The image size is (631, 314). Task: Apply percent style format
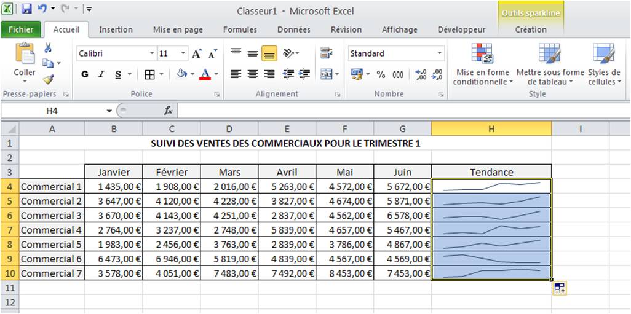click(x=381, y=75)
